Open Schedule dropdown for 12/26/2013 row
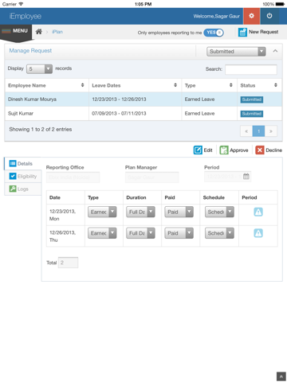Image resolution: width=287 pixels, height=382 pixels. pyautogui.click(x=219, y=233)
